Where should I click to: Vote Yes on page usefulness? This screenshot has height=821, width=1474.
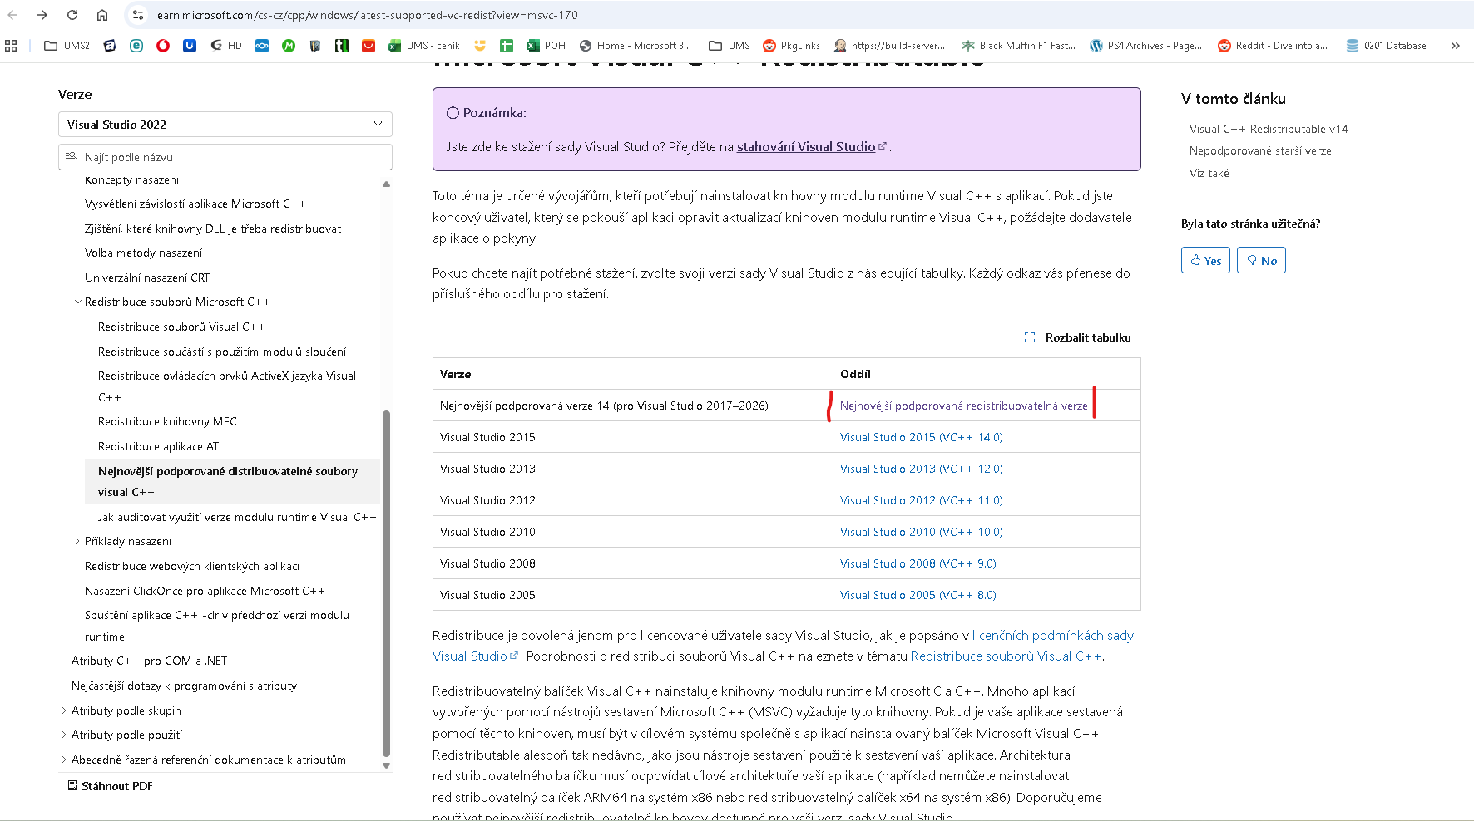pos(1205,260)
